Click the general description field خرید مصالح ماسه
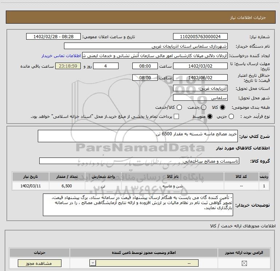280x271 pixels. [138, 136]
